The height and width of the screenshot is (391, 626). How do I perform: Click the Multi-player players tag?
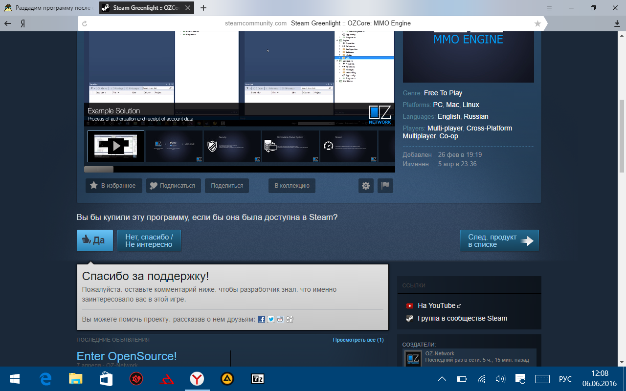point(445,128)
